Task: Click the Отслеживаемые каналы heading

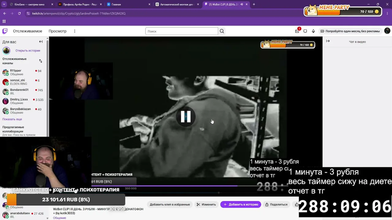Action: pyautogui.click(x=14, y=61)
